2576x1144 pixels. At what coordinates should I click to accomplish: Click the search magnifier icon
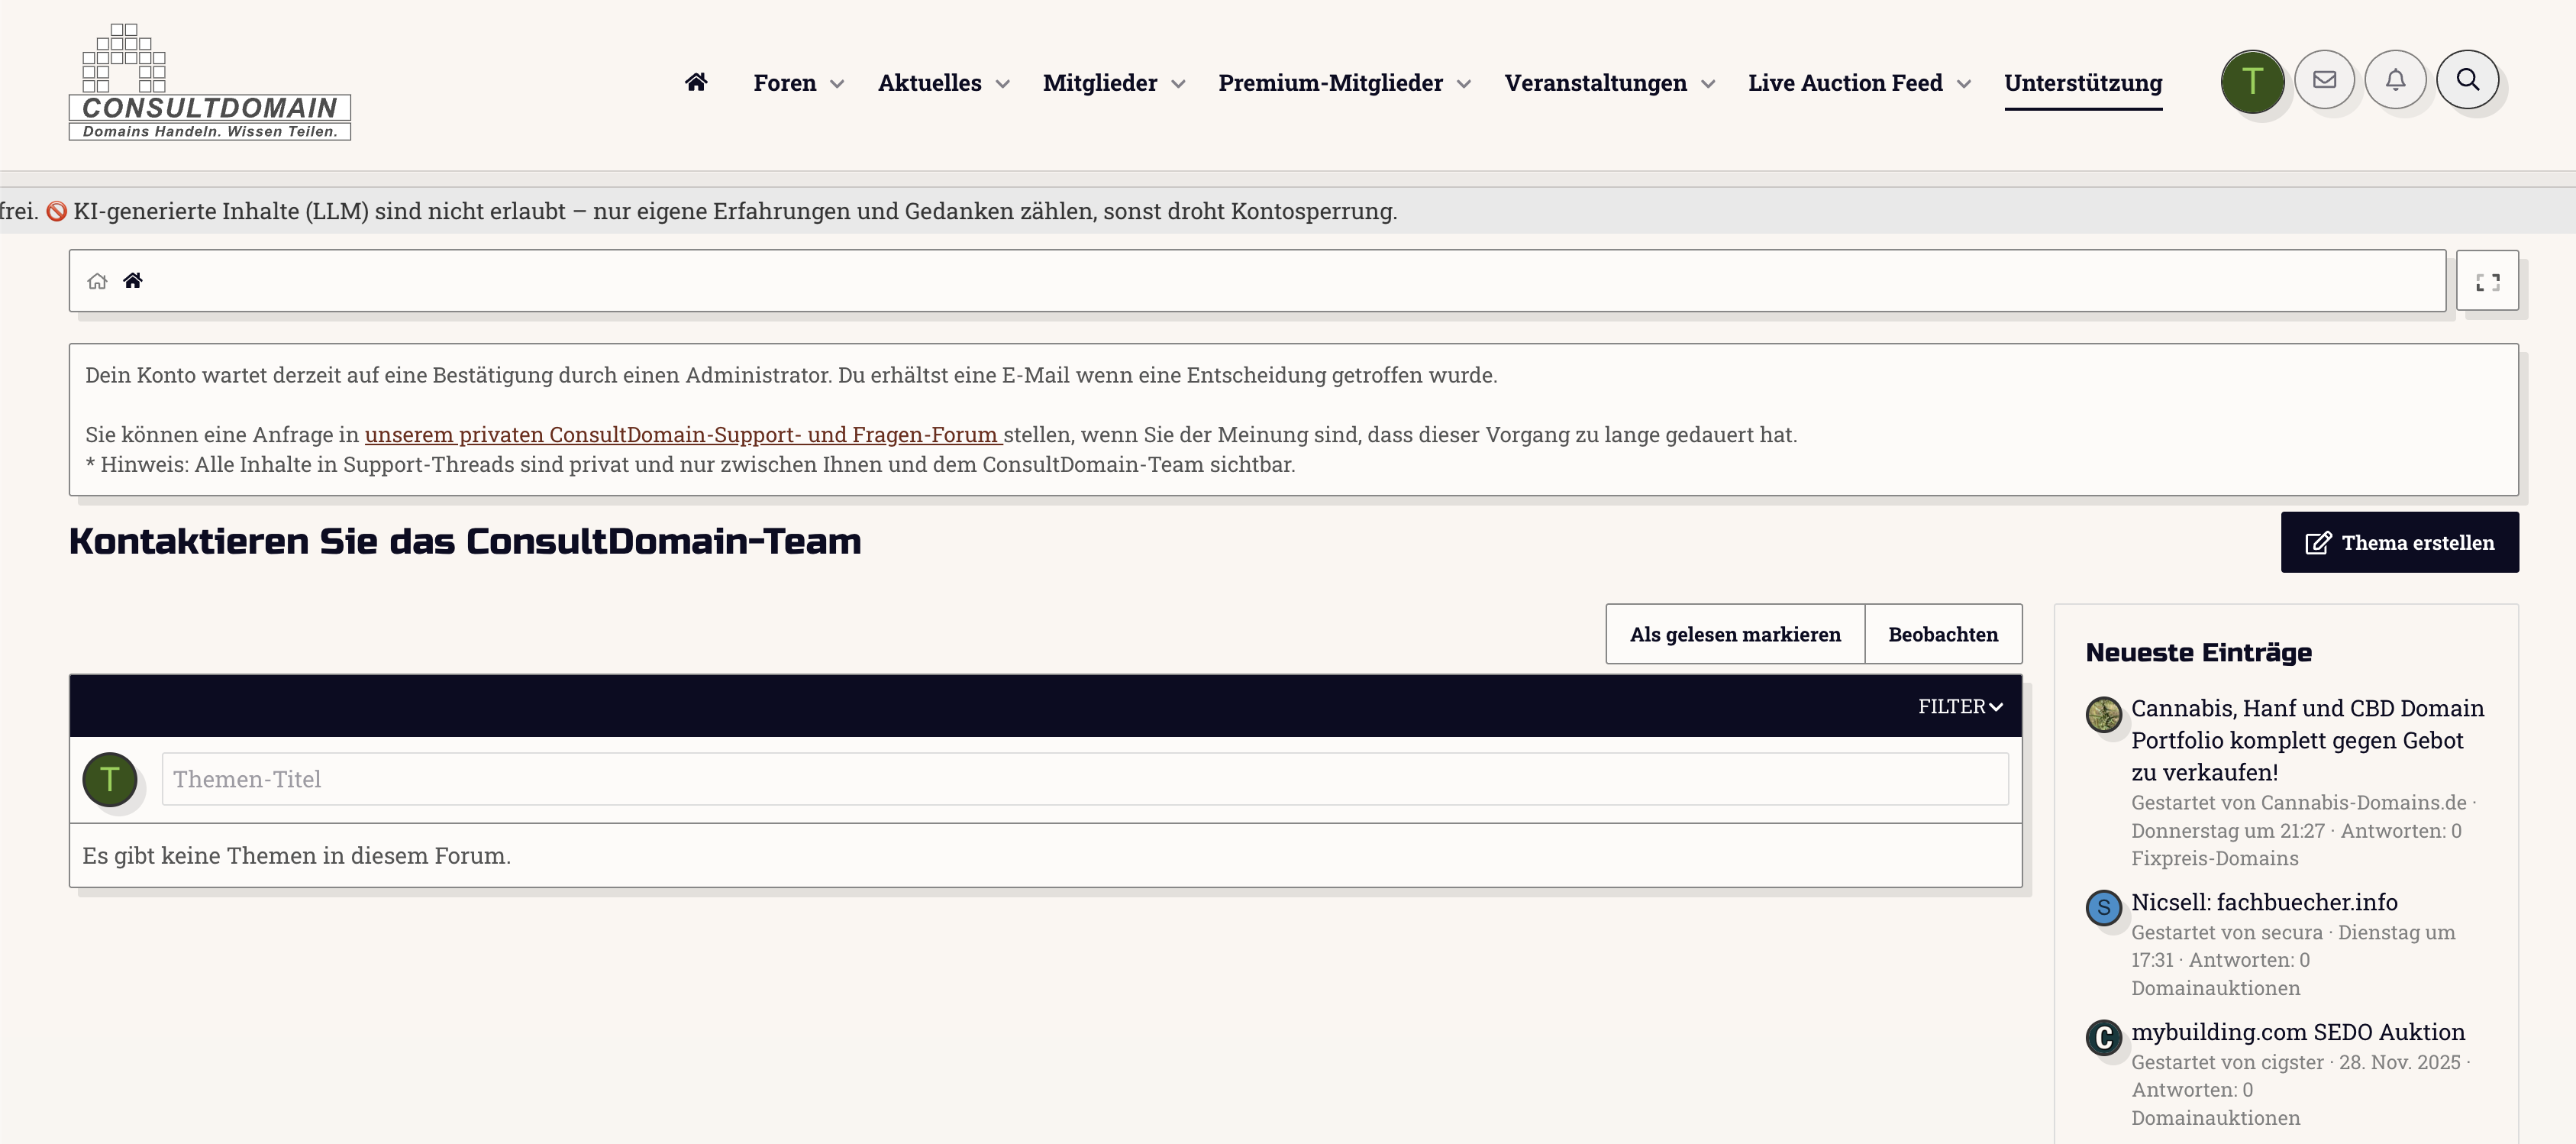(x=2467, y=80)
